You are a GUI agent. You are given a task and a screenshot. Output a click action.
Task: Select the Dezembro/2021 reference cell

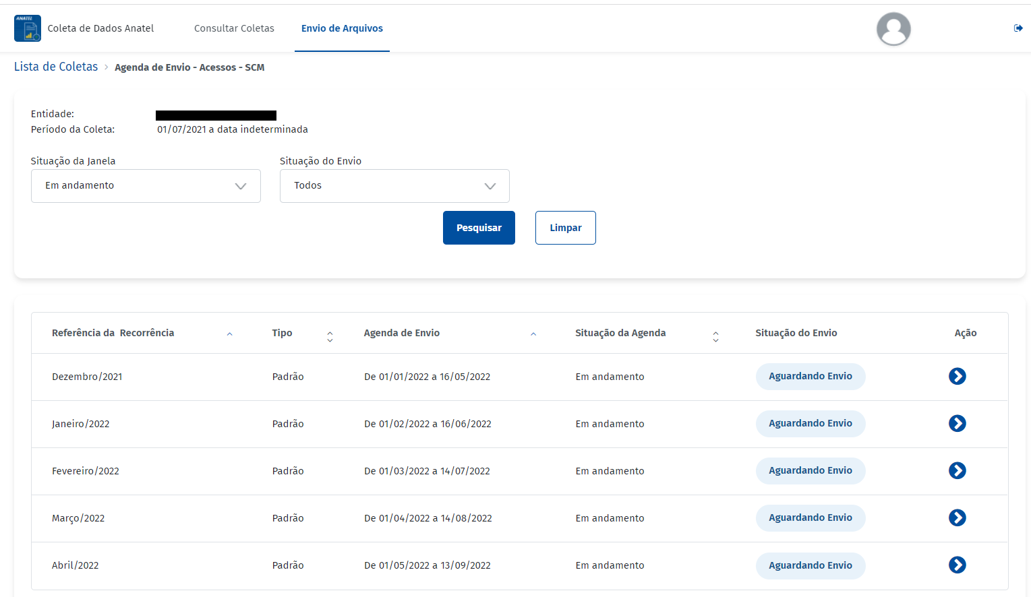click(x=87, y=377)
